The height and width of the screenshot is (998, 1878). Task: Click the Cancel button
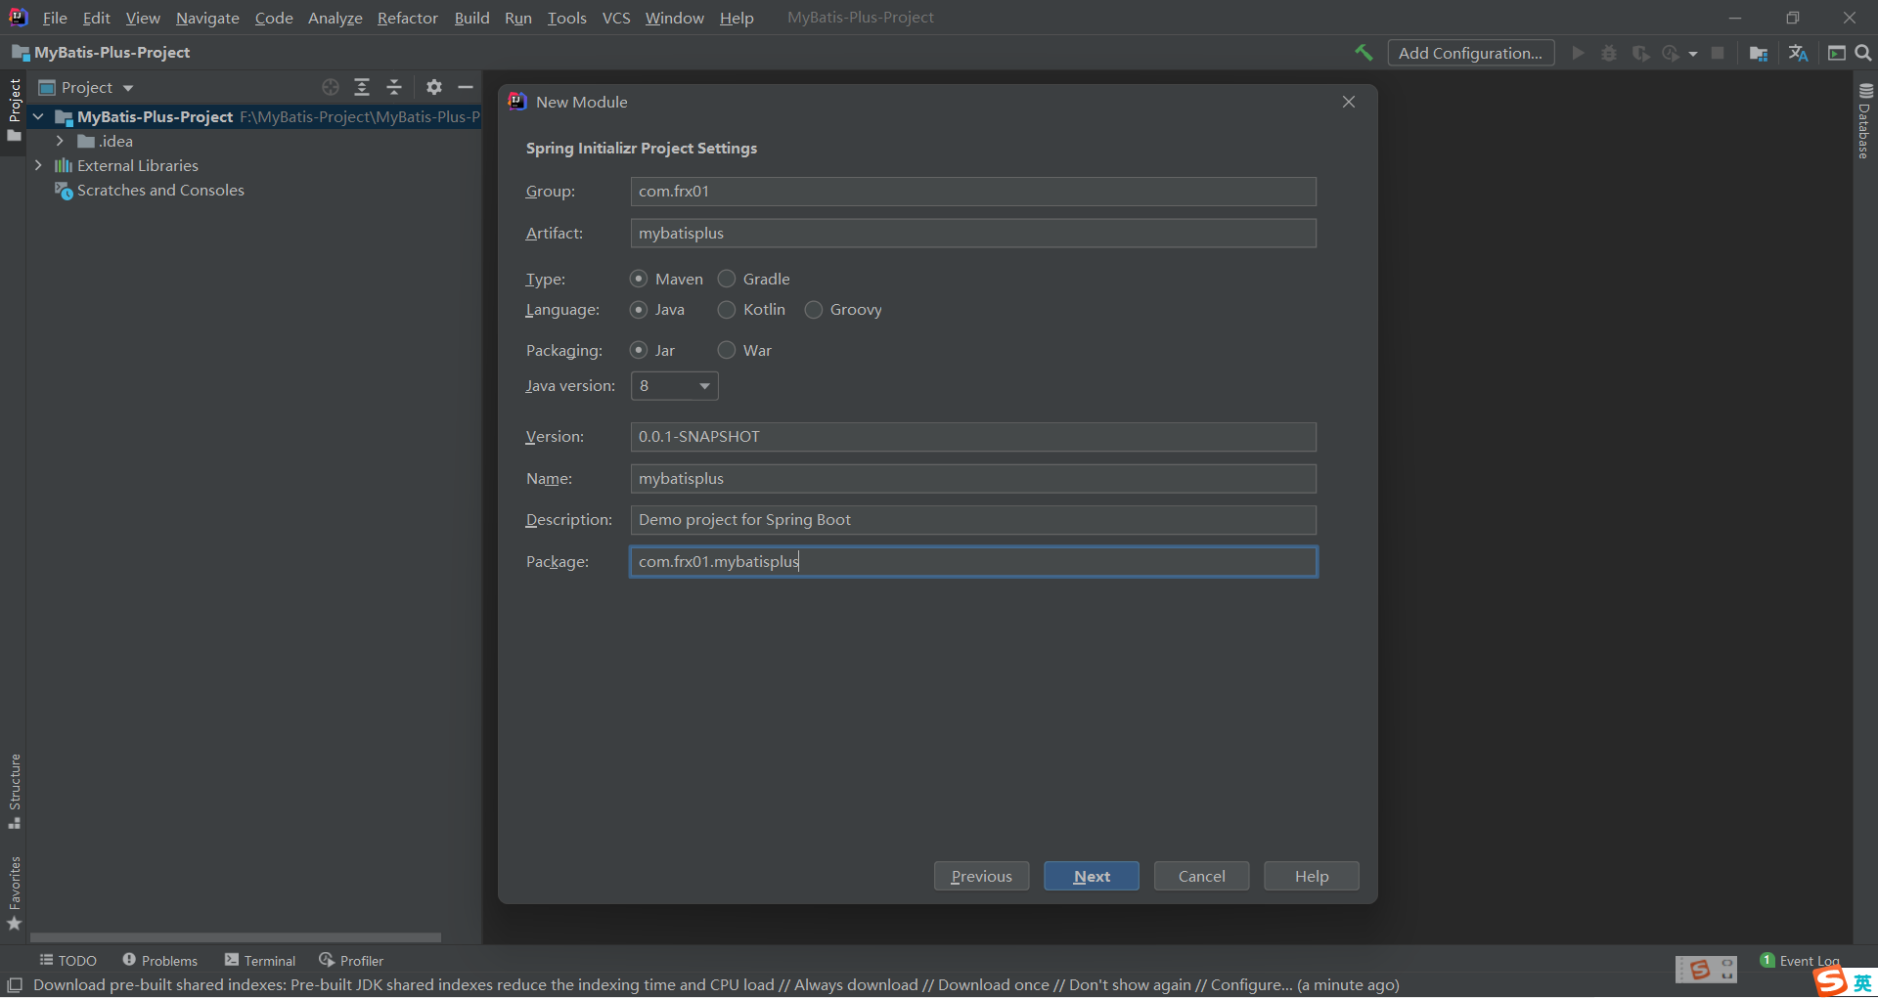tap(1201, 876)
